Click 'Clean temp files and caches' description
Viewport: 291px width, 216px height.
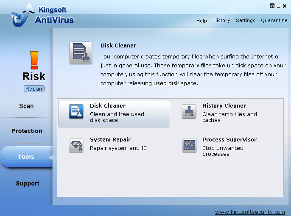230,117
